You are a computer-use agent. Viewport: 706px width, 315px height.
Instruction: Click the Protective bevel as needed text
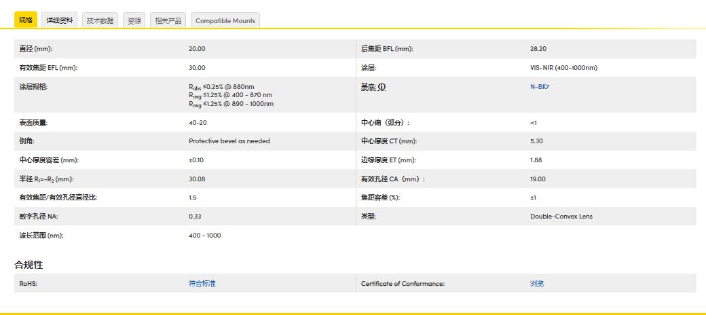(x=229, y=141)
